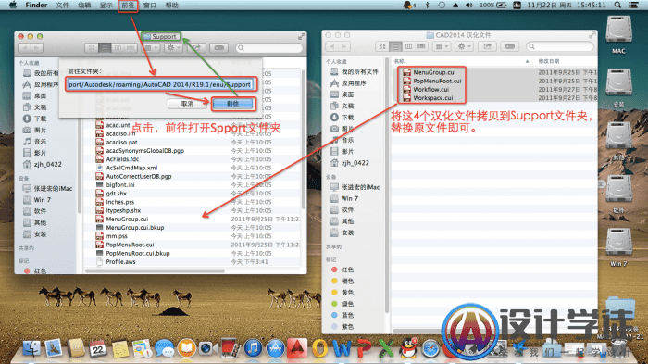Click the volume icon in menu bar
The width and height of the screenshot is (648, 364).
468,5
